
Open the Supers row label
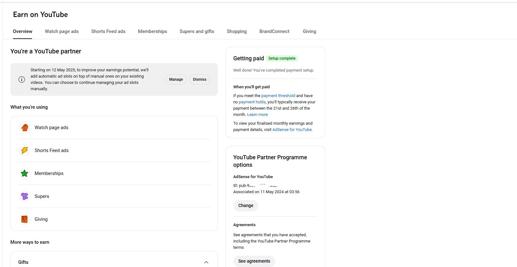click(x=42, y=196)
